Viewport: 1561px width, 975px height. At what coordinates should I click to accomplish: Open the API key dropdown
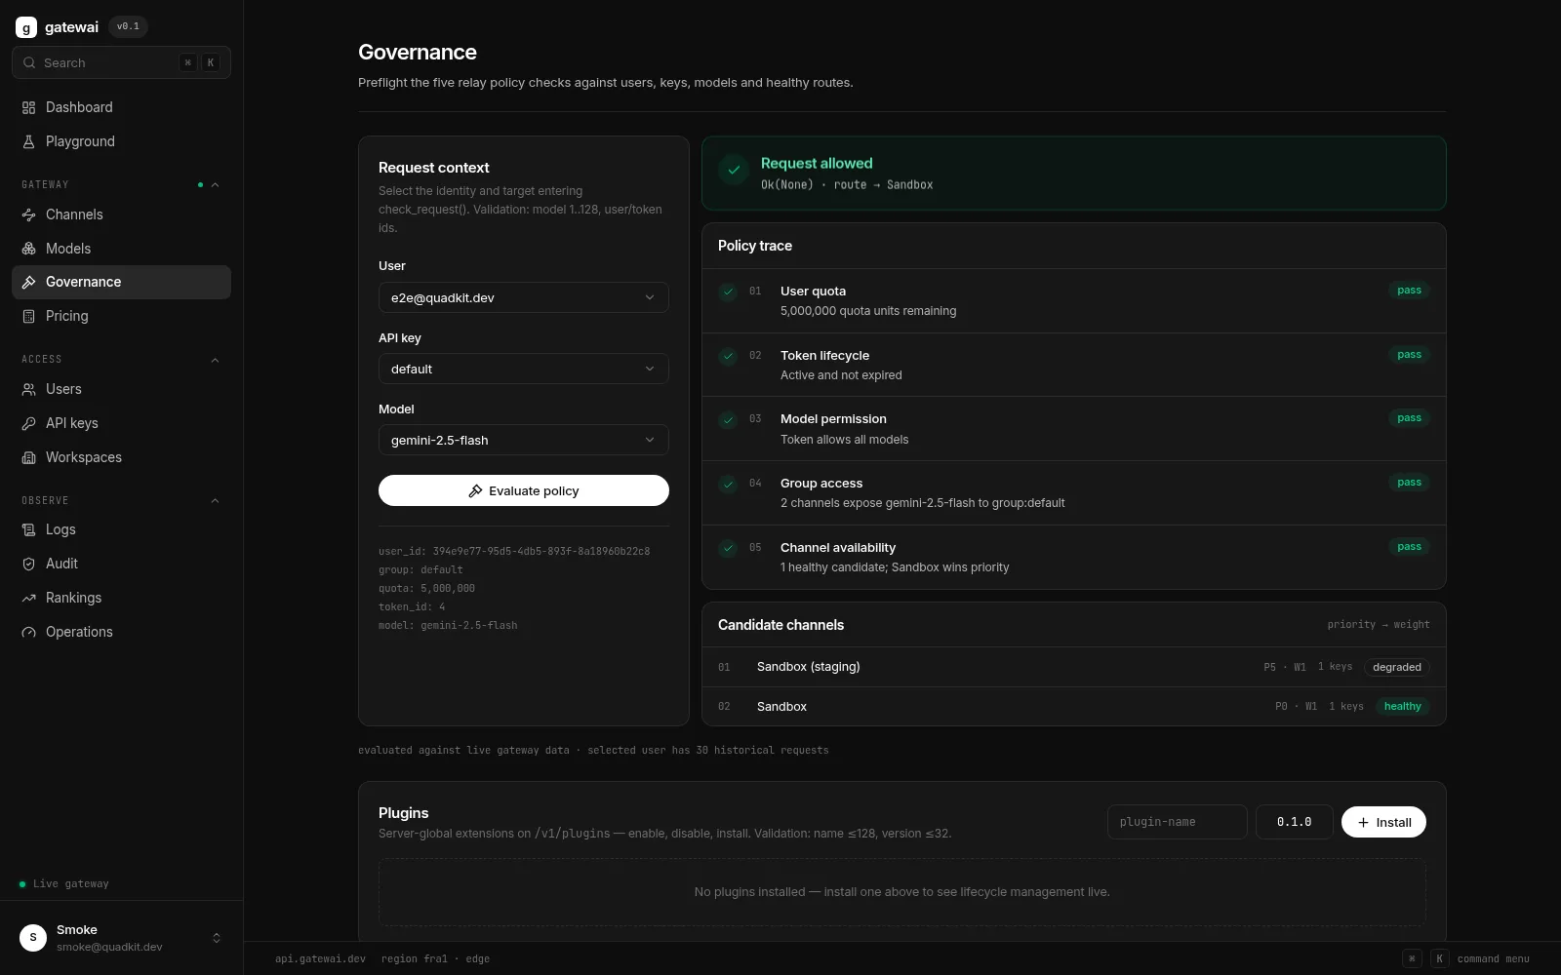524,369
